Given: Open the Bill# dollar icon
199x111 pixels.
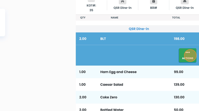Looking at the screenshot, I should pos(154,2).
